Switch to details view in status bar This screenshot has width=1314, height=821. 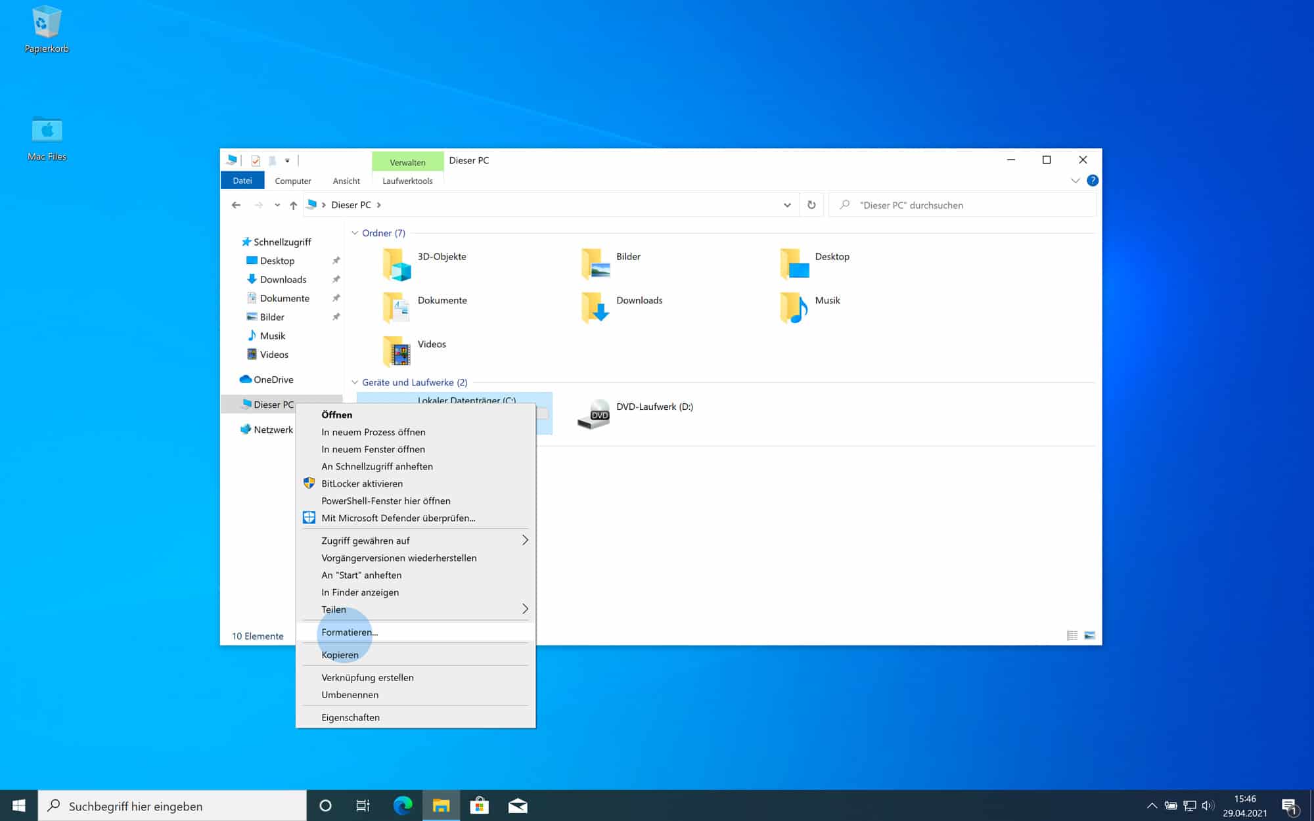tap(1072, 635)
